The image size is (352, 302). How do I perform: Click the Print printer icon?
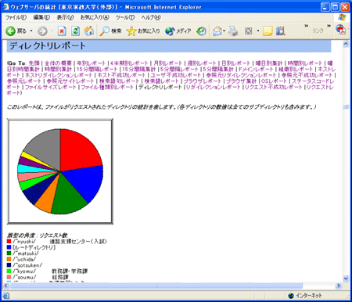(233, 31)
